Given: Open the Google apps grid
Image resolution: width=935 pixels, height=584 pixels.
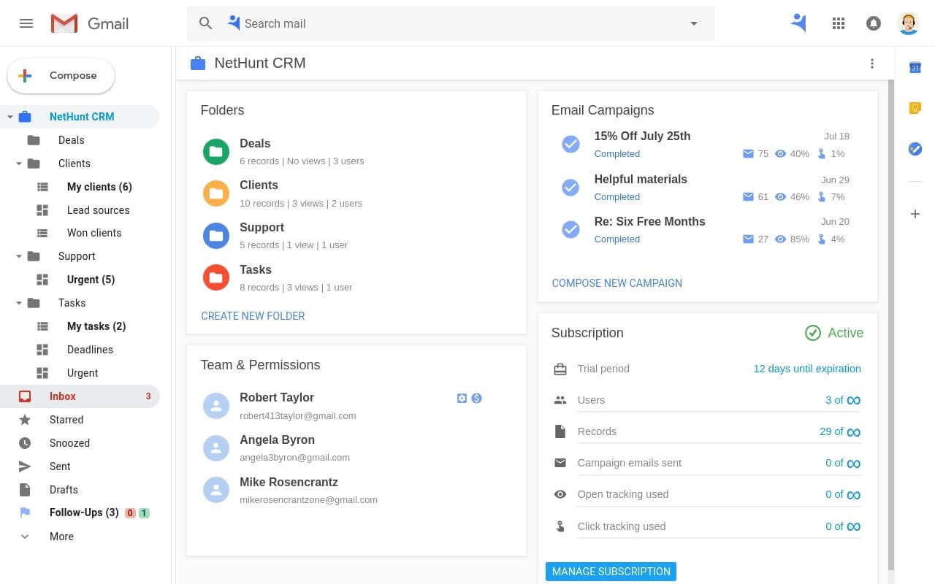Looking at the screenshot, I should (839, 23).
